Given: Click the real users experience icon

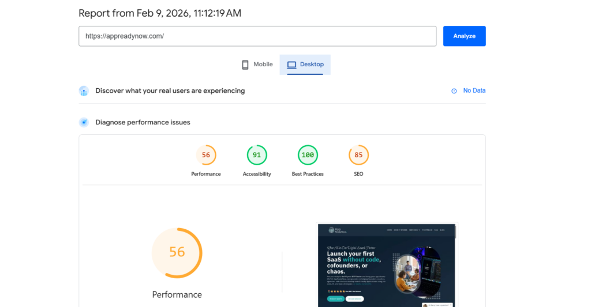Looking at the screenshot, I should coord(84,91).
